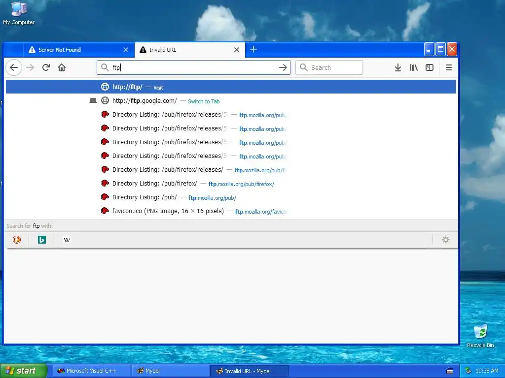Click the tab indicator icon beside ftp.google.com
The image size is (505, 378).
pos(93,100)
